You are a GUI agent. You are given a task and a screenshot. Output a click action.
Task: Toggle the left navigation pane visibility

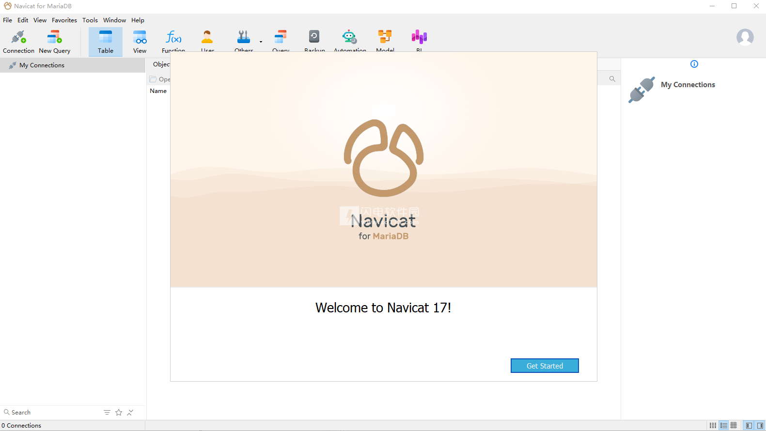click(749, 425)
